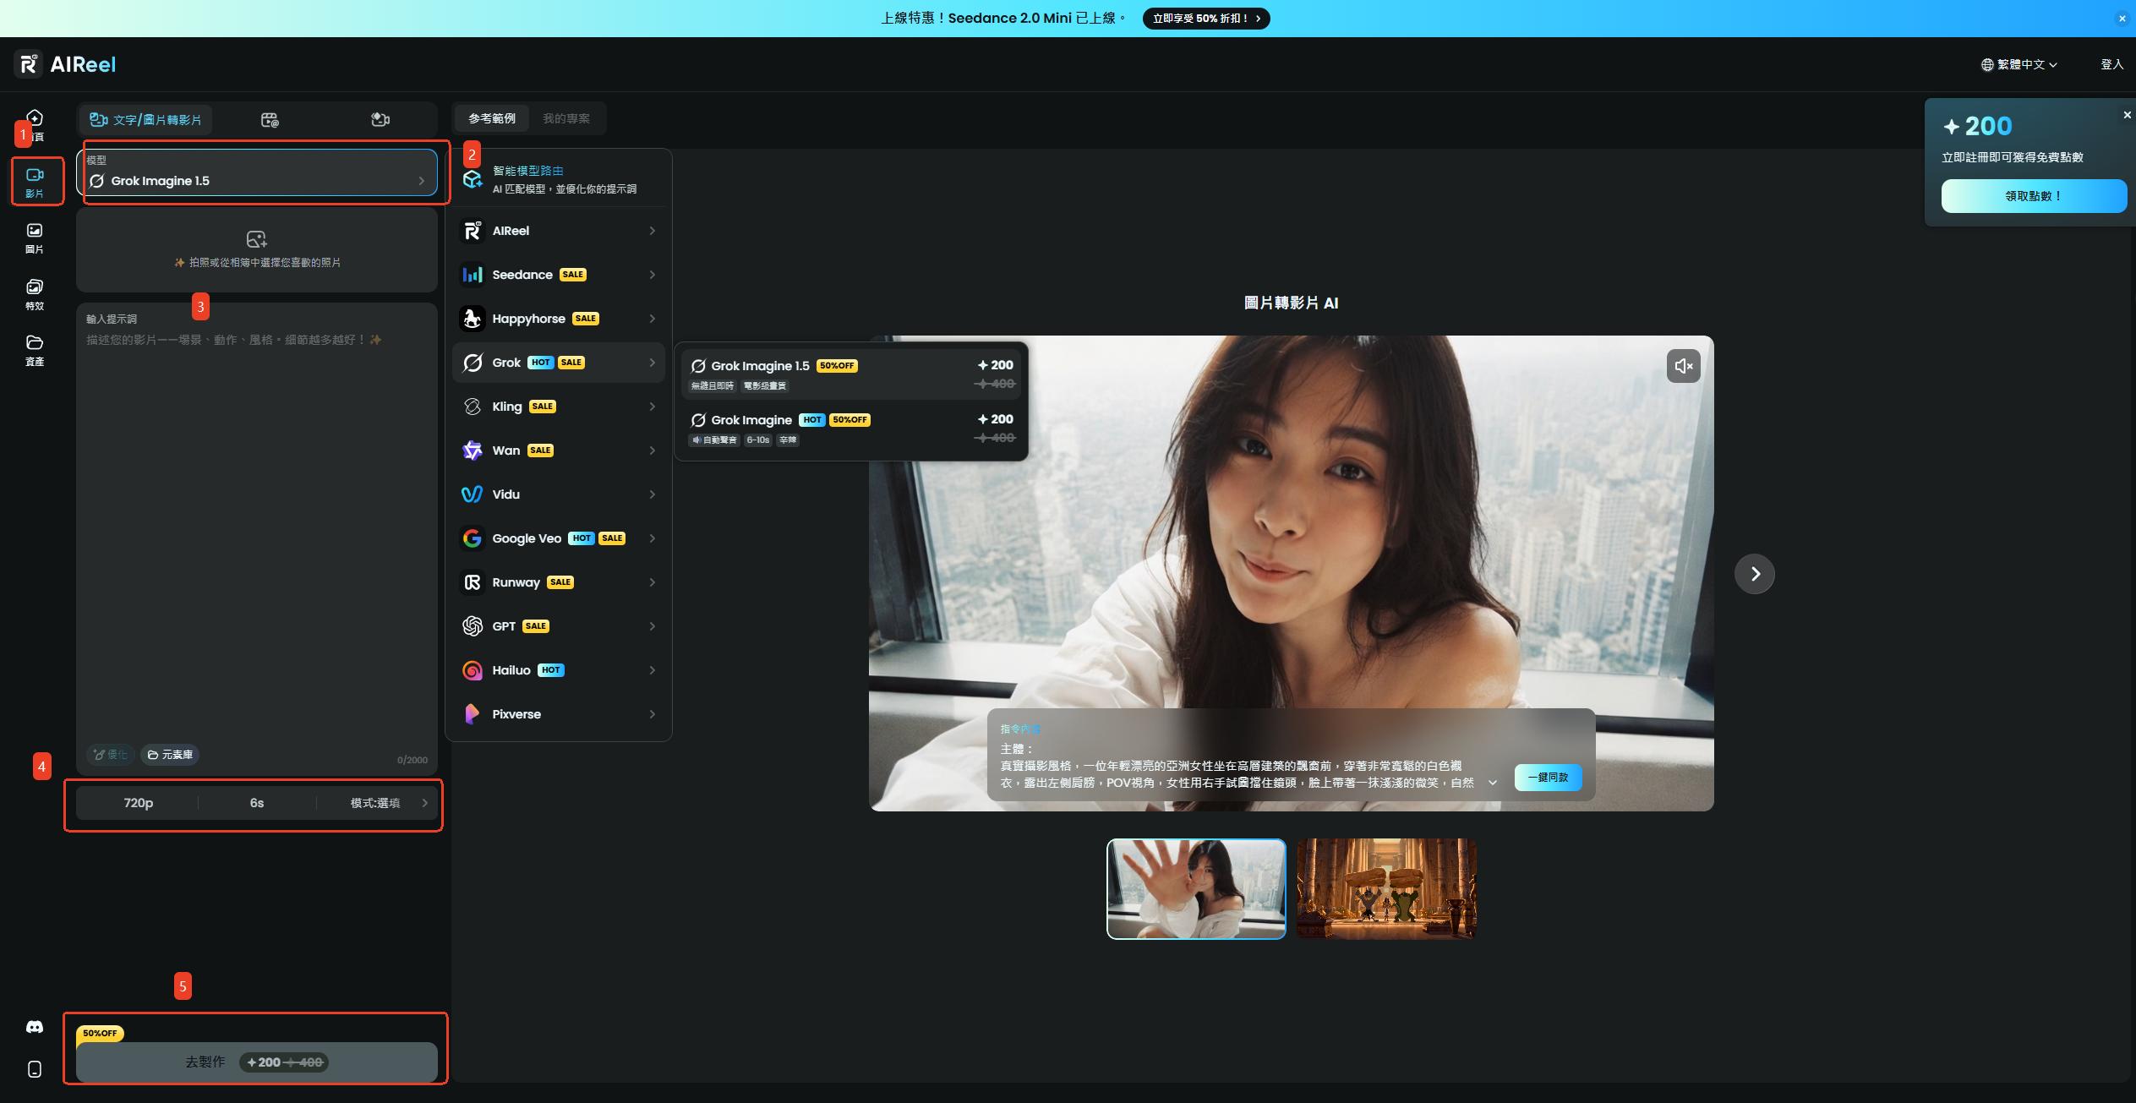The image size is (2136, 1103).
Task: Click the Kling logo icon
Action: tap(472, 407)
